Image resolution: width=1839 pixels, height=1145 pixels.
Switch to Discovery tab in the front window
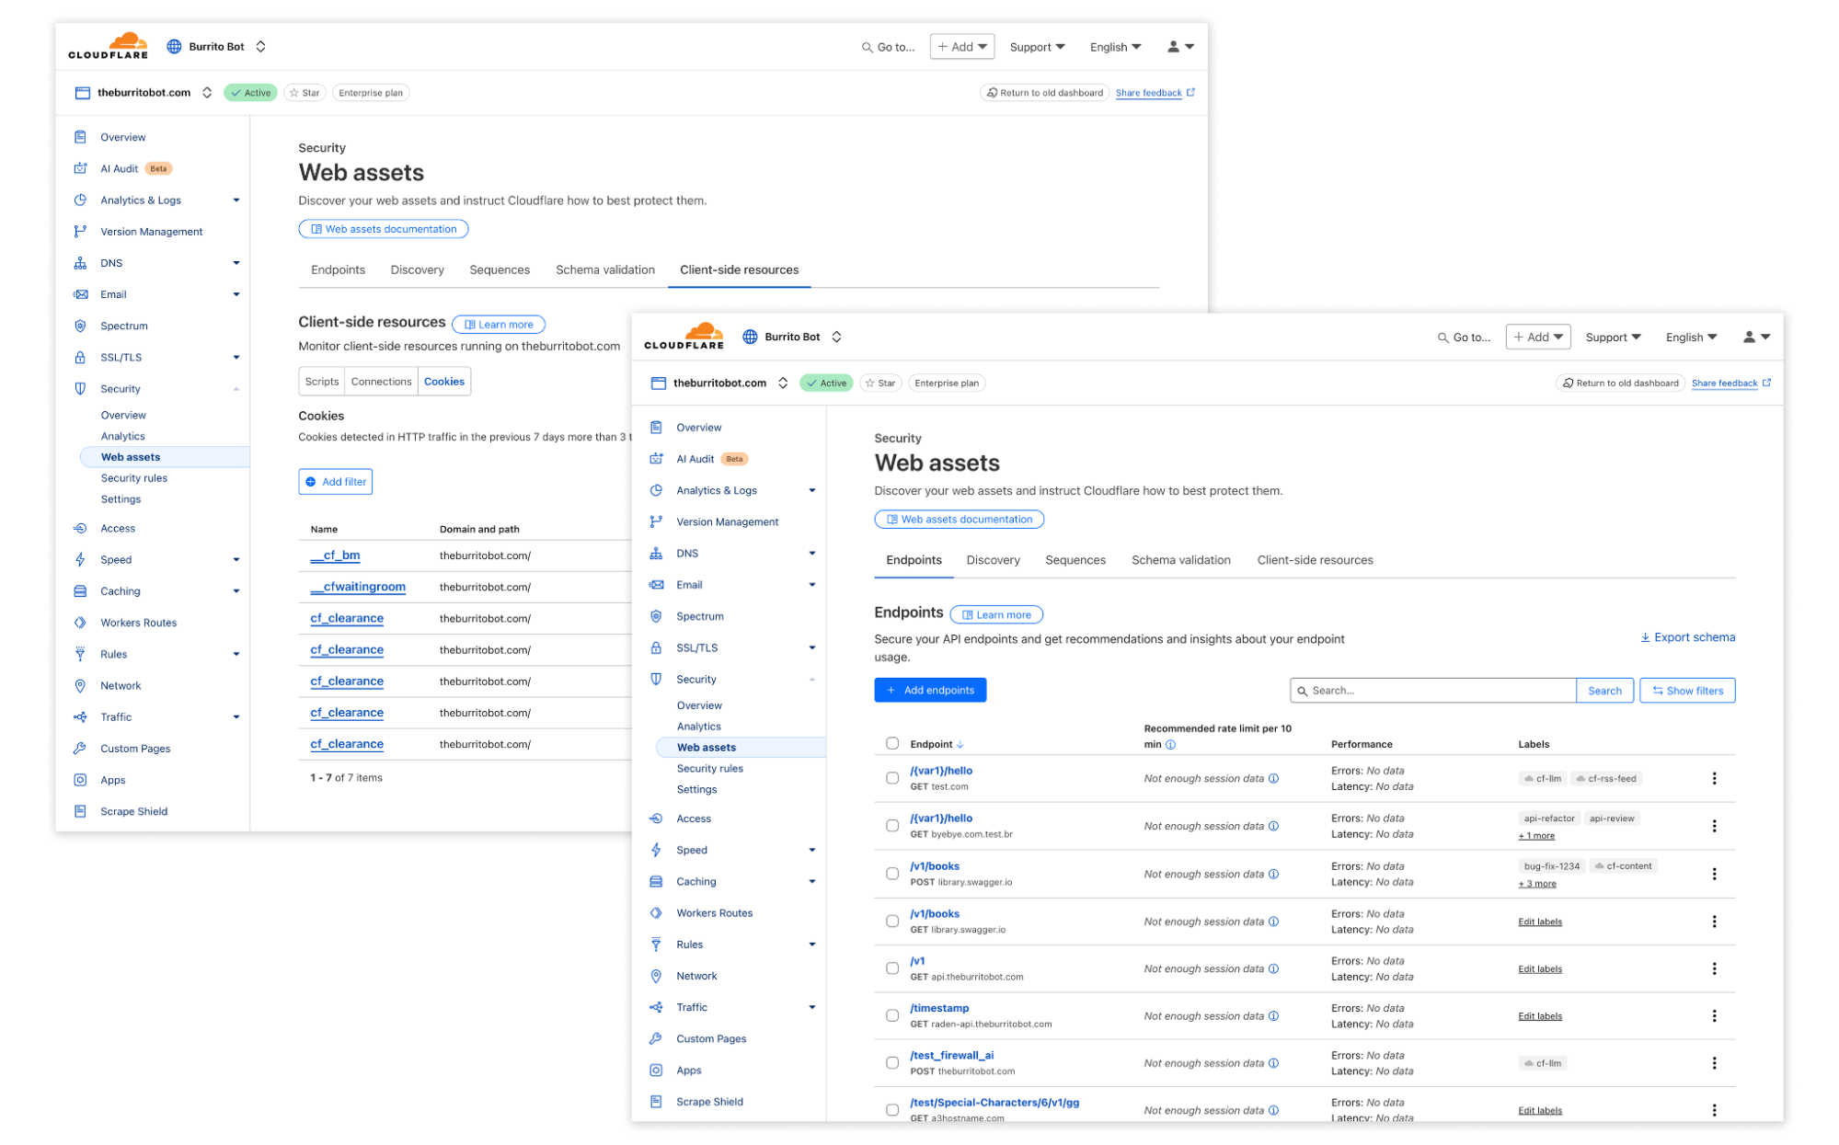993,560
